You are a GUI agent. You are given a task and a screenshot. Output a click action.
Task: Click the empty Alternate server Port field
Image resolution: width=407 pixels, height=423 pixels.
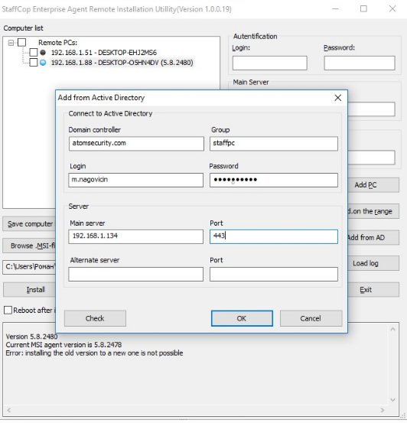(x=274, y=274)
